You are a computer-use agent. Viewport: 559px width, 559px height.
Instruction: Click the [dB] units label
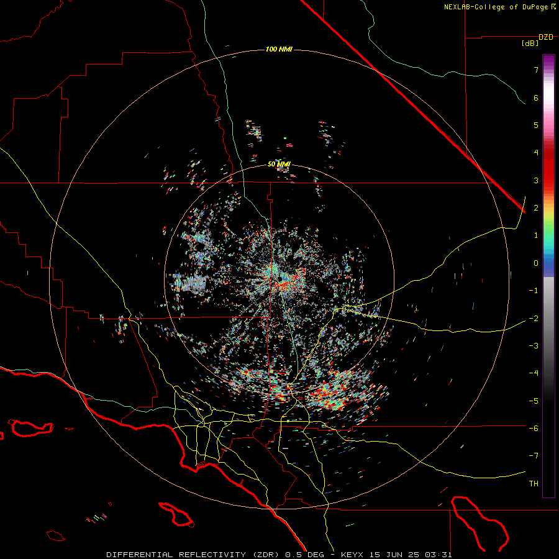click(530, 43)
